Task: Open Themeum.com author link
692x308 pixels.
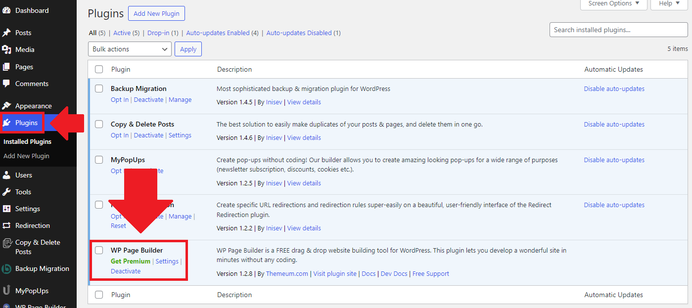Action: coord(287,274)
